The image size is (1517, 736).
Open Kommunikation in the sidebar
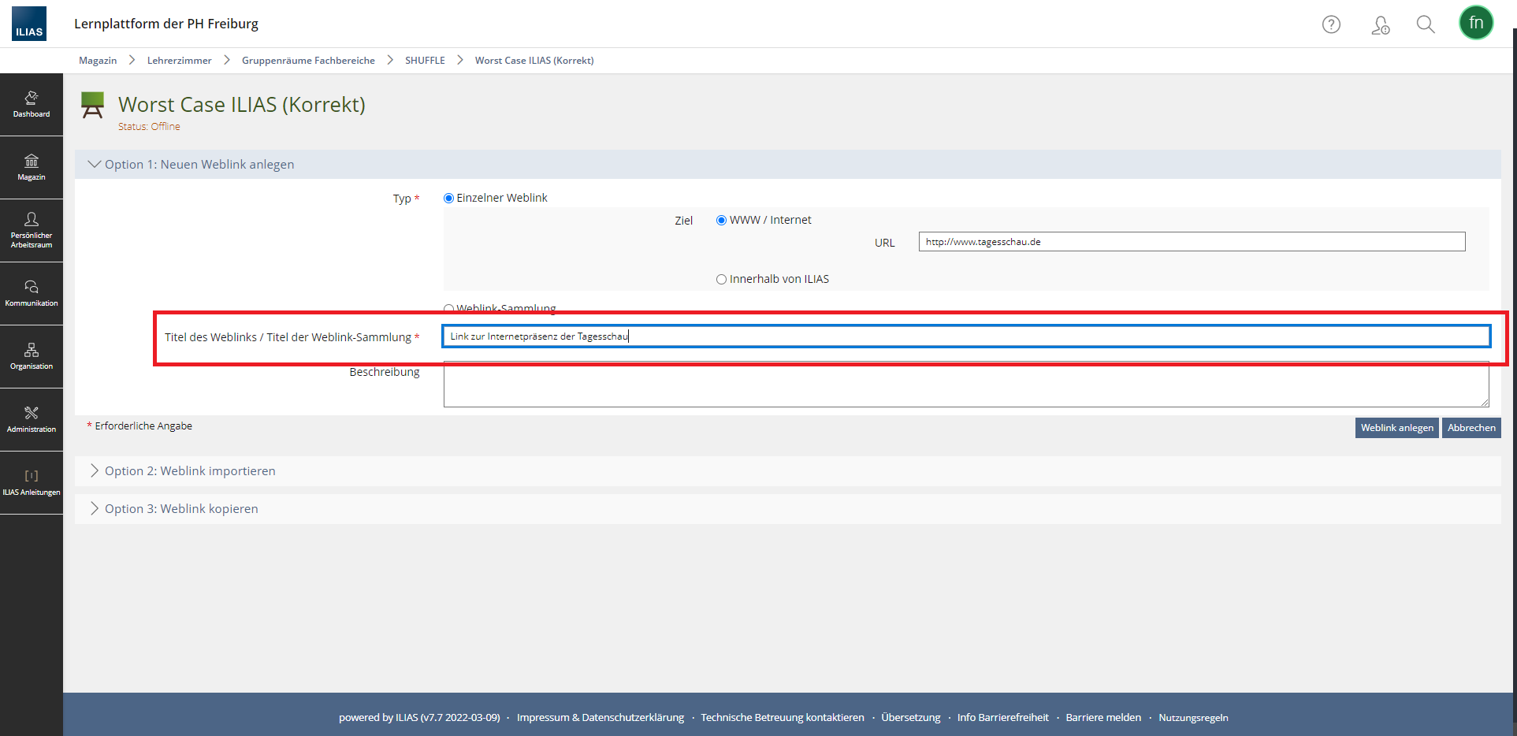pyautogui.click(x=32, y=293)
